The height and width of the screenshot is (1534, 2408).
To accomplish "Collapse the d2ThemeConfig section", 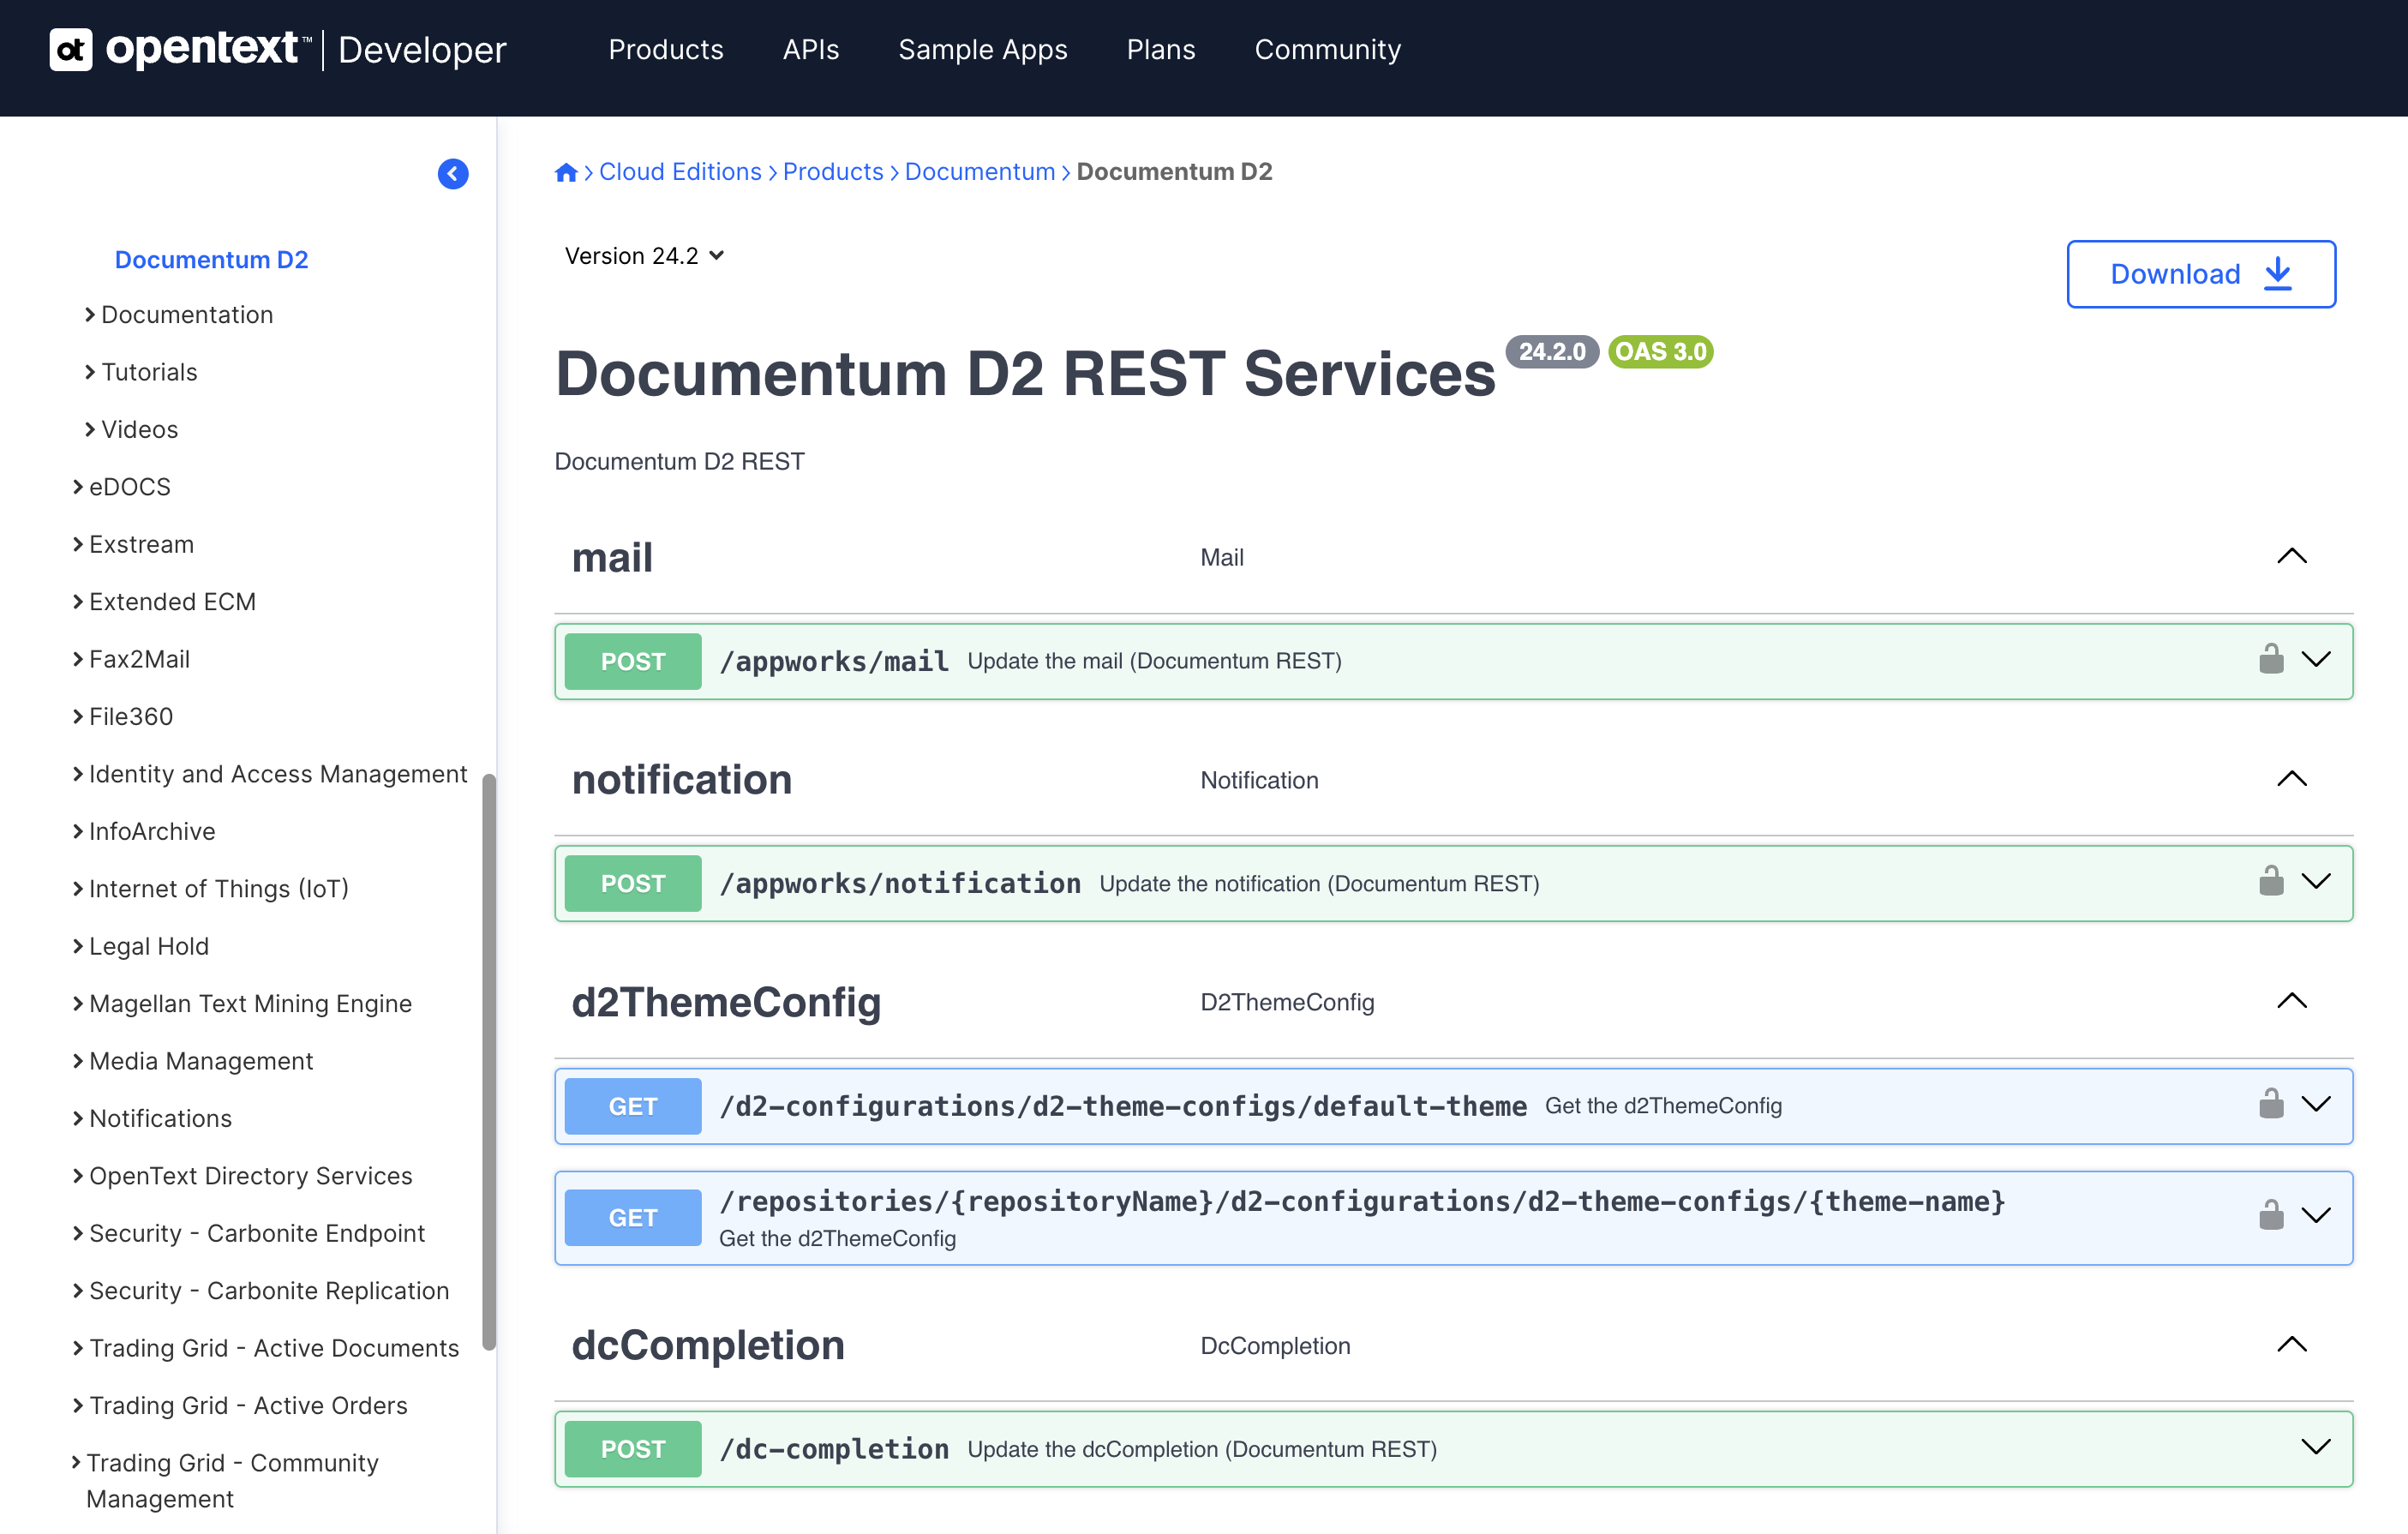I will pyautogui.click(x=2292, y=1001).
